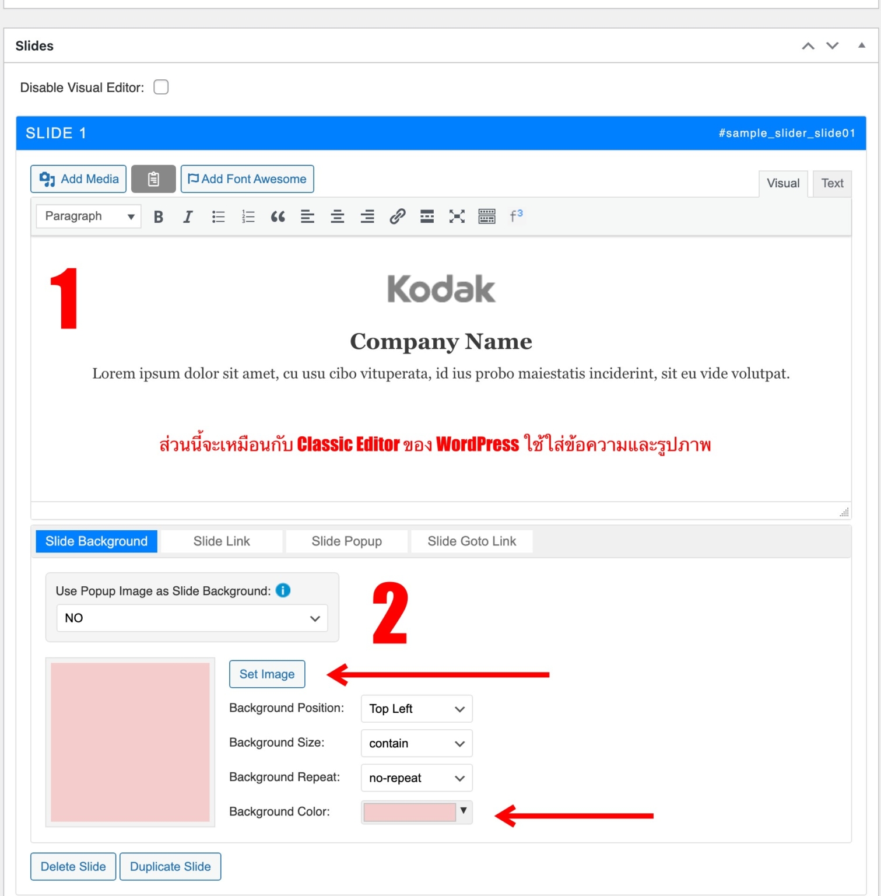Click the #sample_slider_slide01 ID text
Image resolution: width=881 pixels, height=896 pixels.
coord(787,133)
